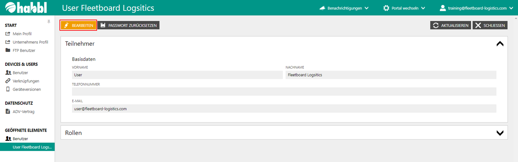Click the Telefonnummer field
This screenshot has height=162, width=518.
tap(284, 91)
